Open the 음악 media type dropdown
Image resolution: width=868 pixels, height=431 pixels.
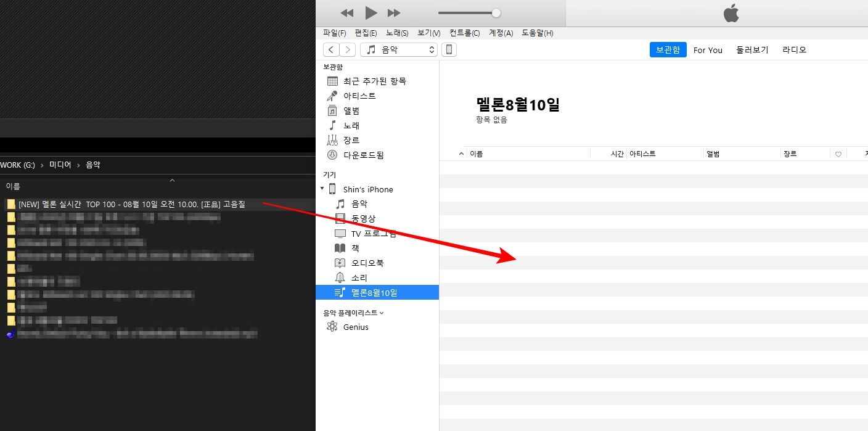click(x=399, y=50)
